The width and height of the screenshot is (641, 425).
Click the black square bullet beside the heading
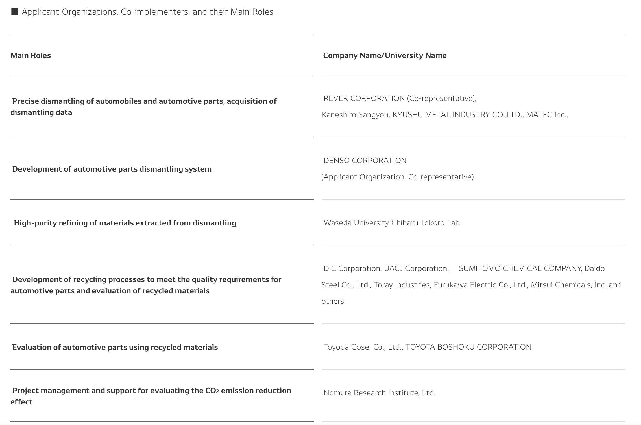click(x=15, y=12)
